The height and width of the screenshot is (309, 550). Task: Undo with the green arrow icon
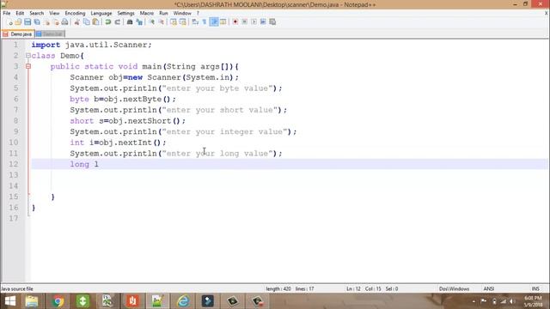(108, 22)
